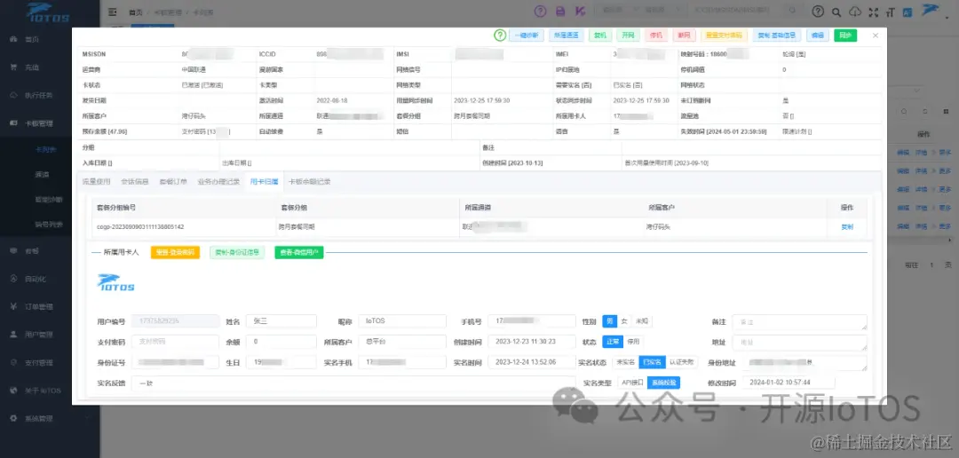959x458 pixels.
Task: Open 充值 in the left sidebar
Action: 32,67
